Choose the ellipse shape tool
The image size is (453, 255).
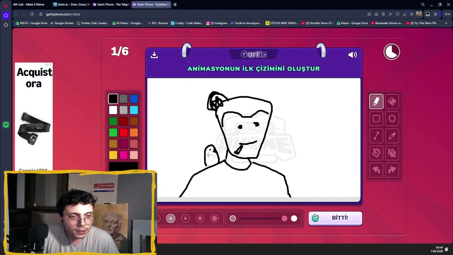click(392, 119)
